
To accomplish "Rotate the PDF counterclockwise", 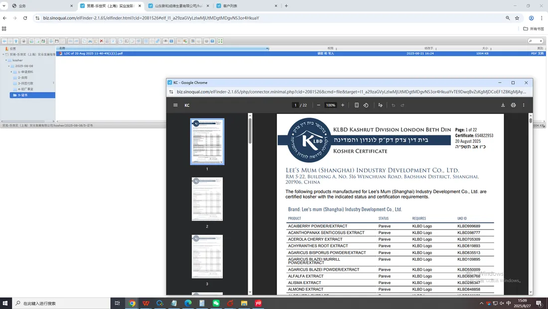I will (x=366, y=105).
